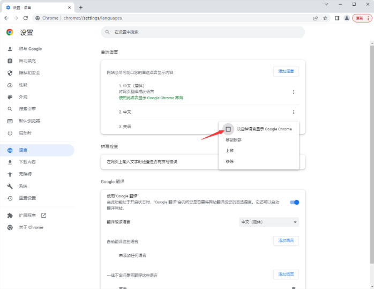This screenshot has height=289, width=374.
Task: Click the search field 在设置中搜索
Action: [x=203, y=32]
